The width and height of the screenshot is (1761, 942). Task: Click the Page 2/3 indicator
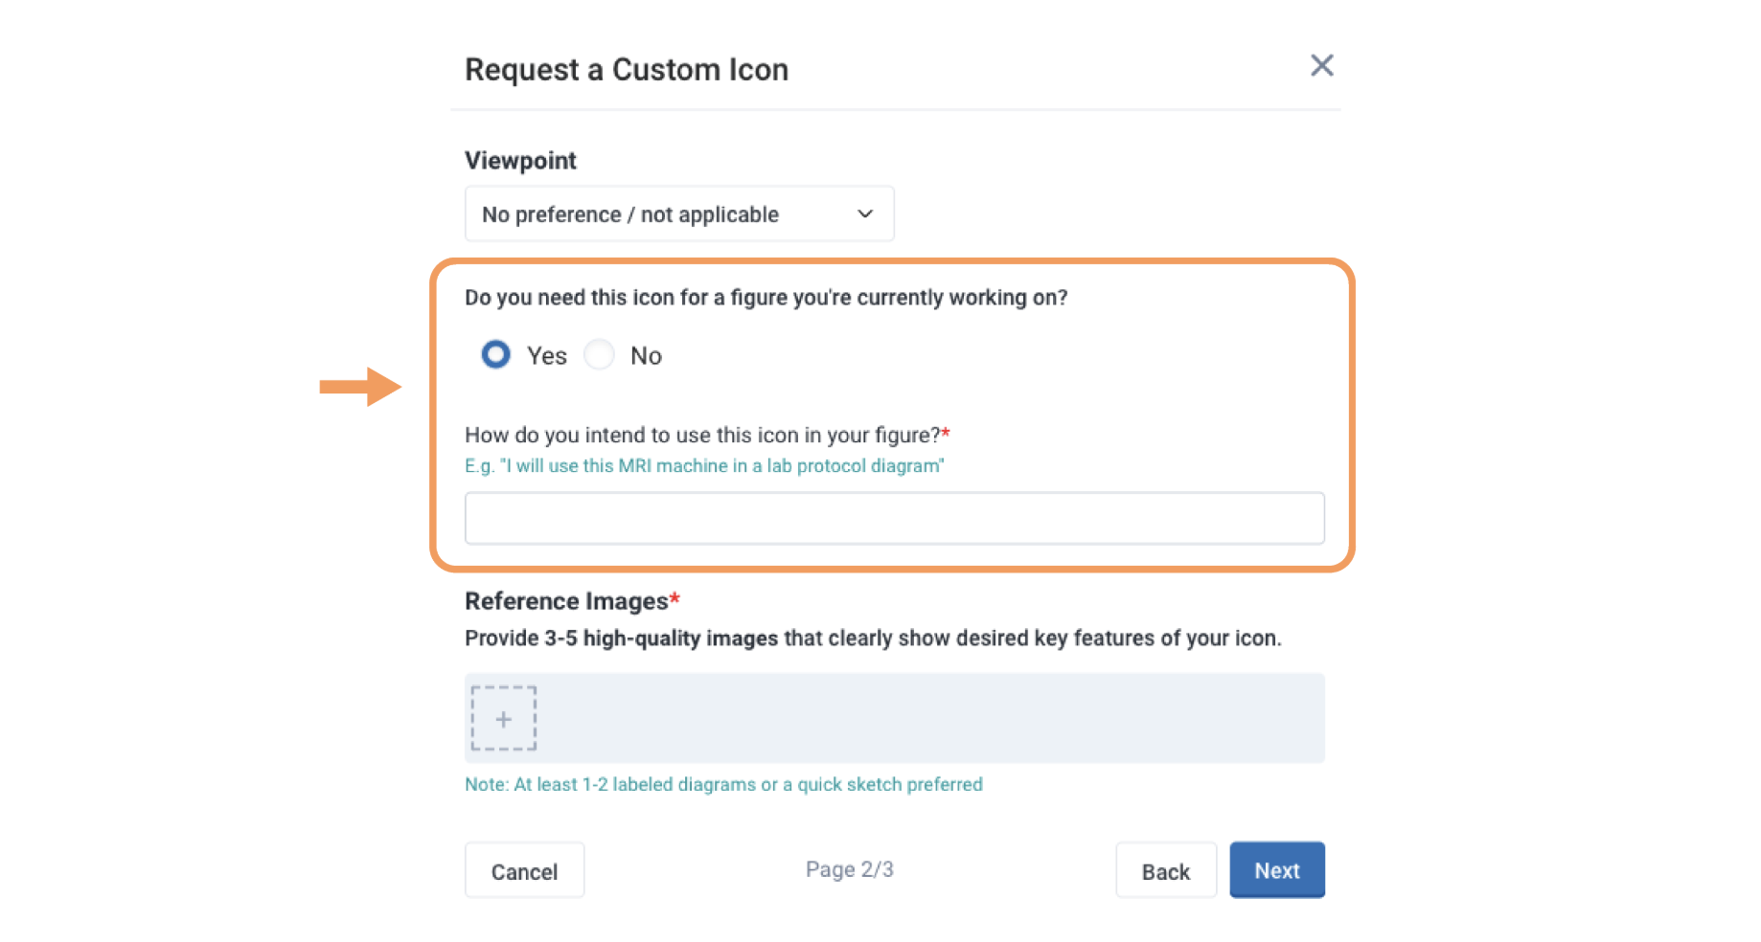pos(849,869)
